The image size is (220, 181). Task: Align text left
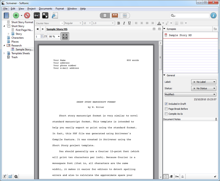pos(136,23)
